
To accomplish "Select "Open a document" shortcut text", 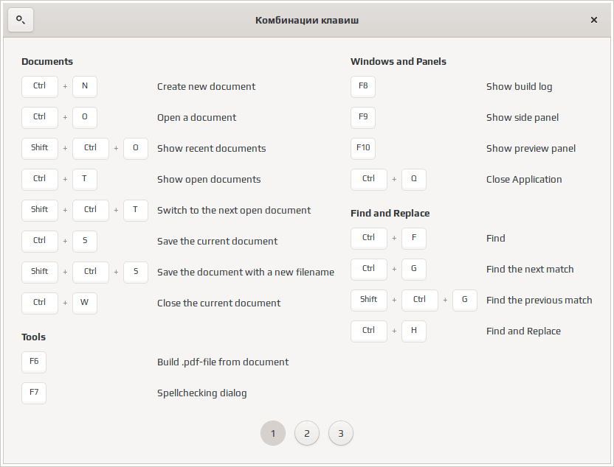I will (196, 117).
